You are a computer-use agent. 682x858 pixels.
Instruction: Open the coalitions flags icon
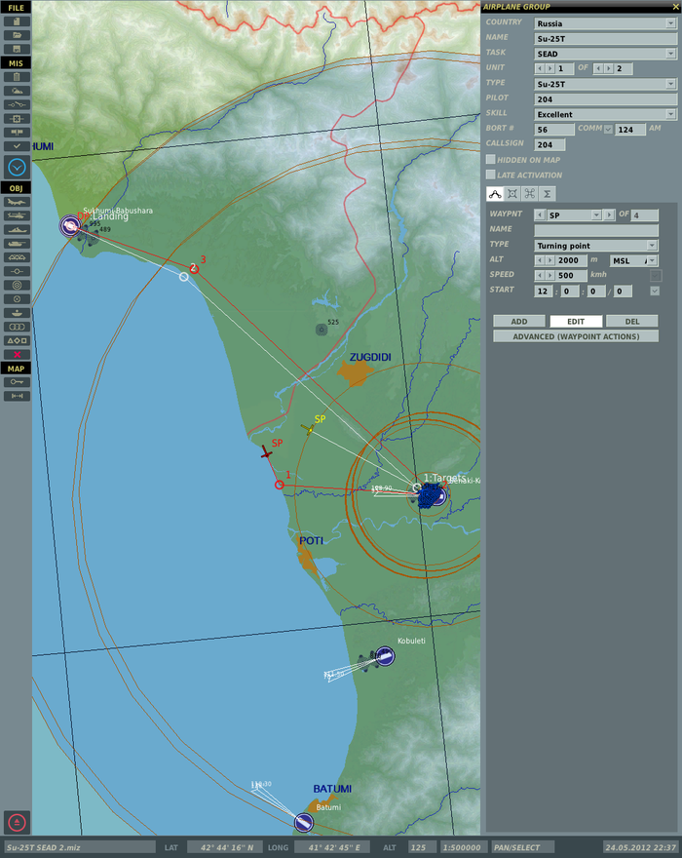tap(17, 133)
